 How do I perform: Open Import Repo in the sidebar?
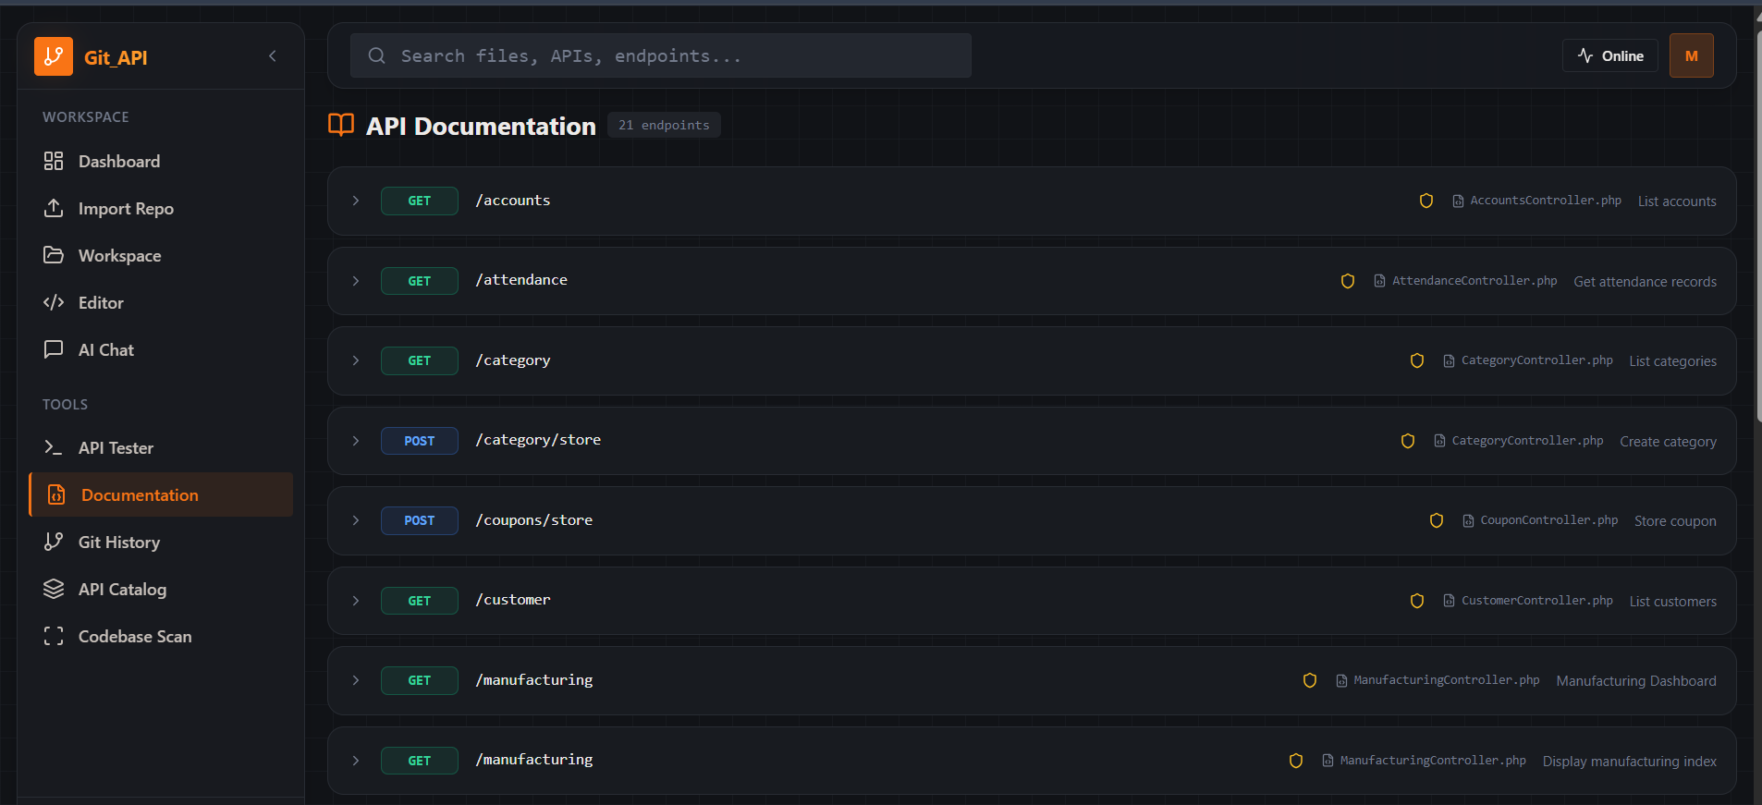click(161, 209)
